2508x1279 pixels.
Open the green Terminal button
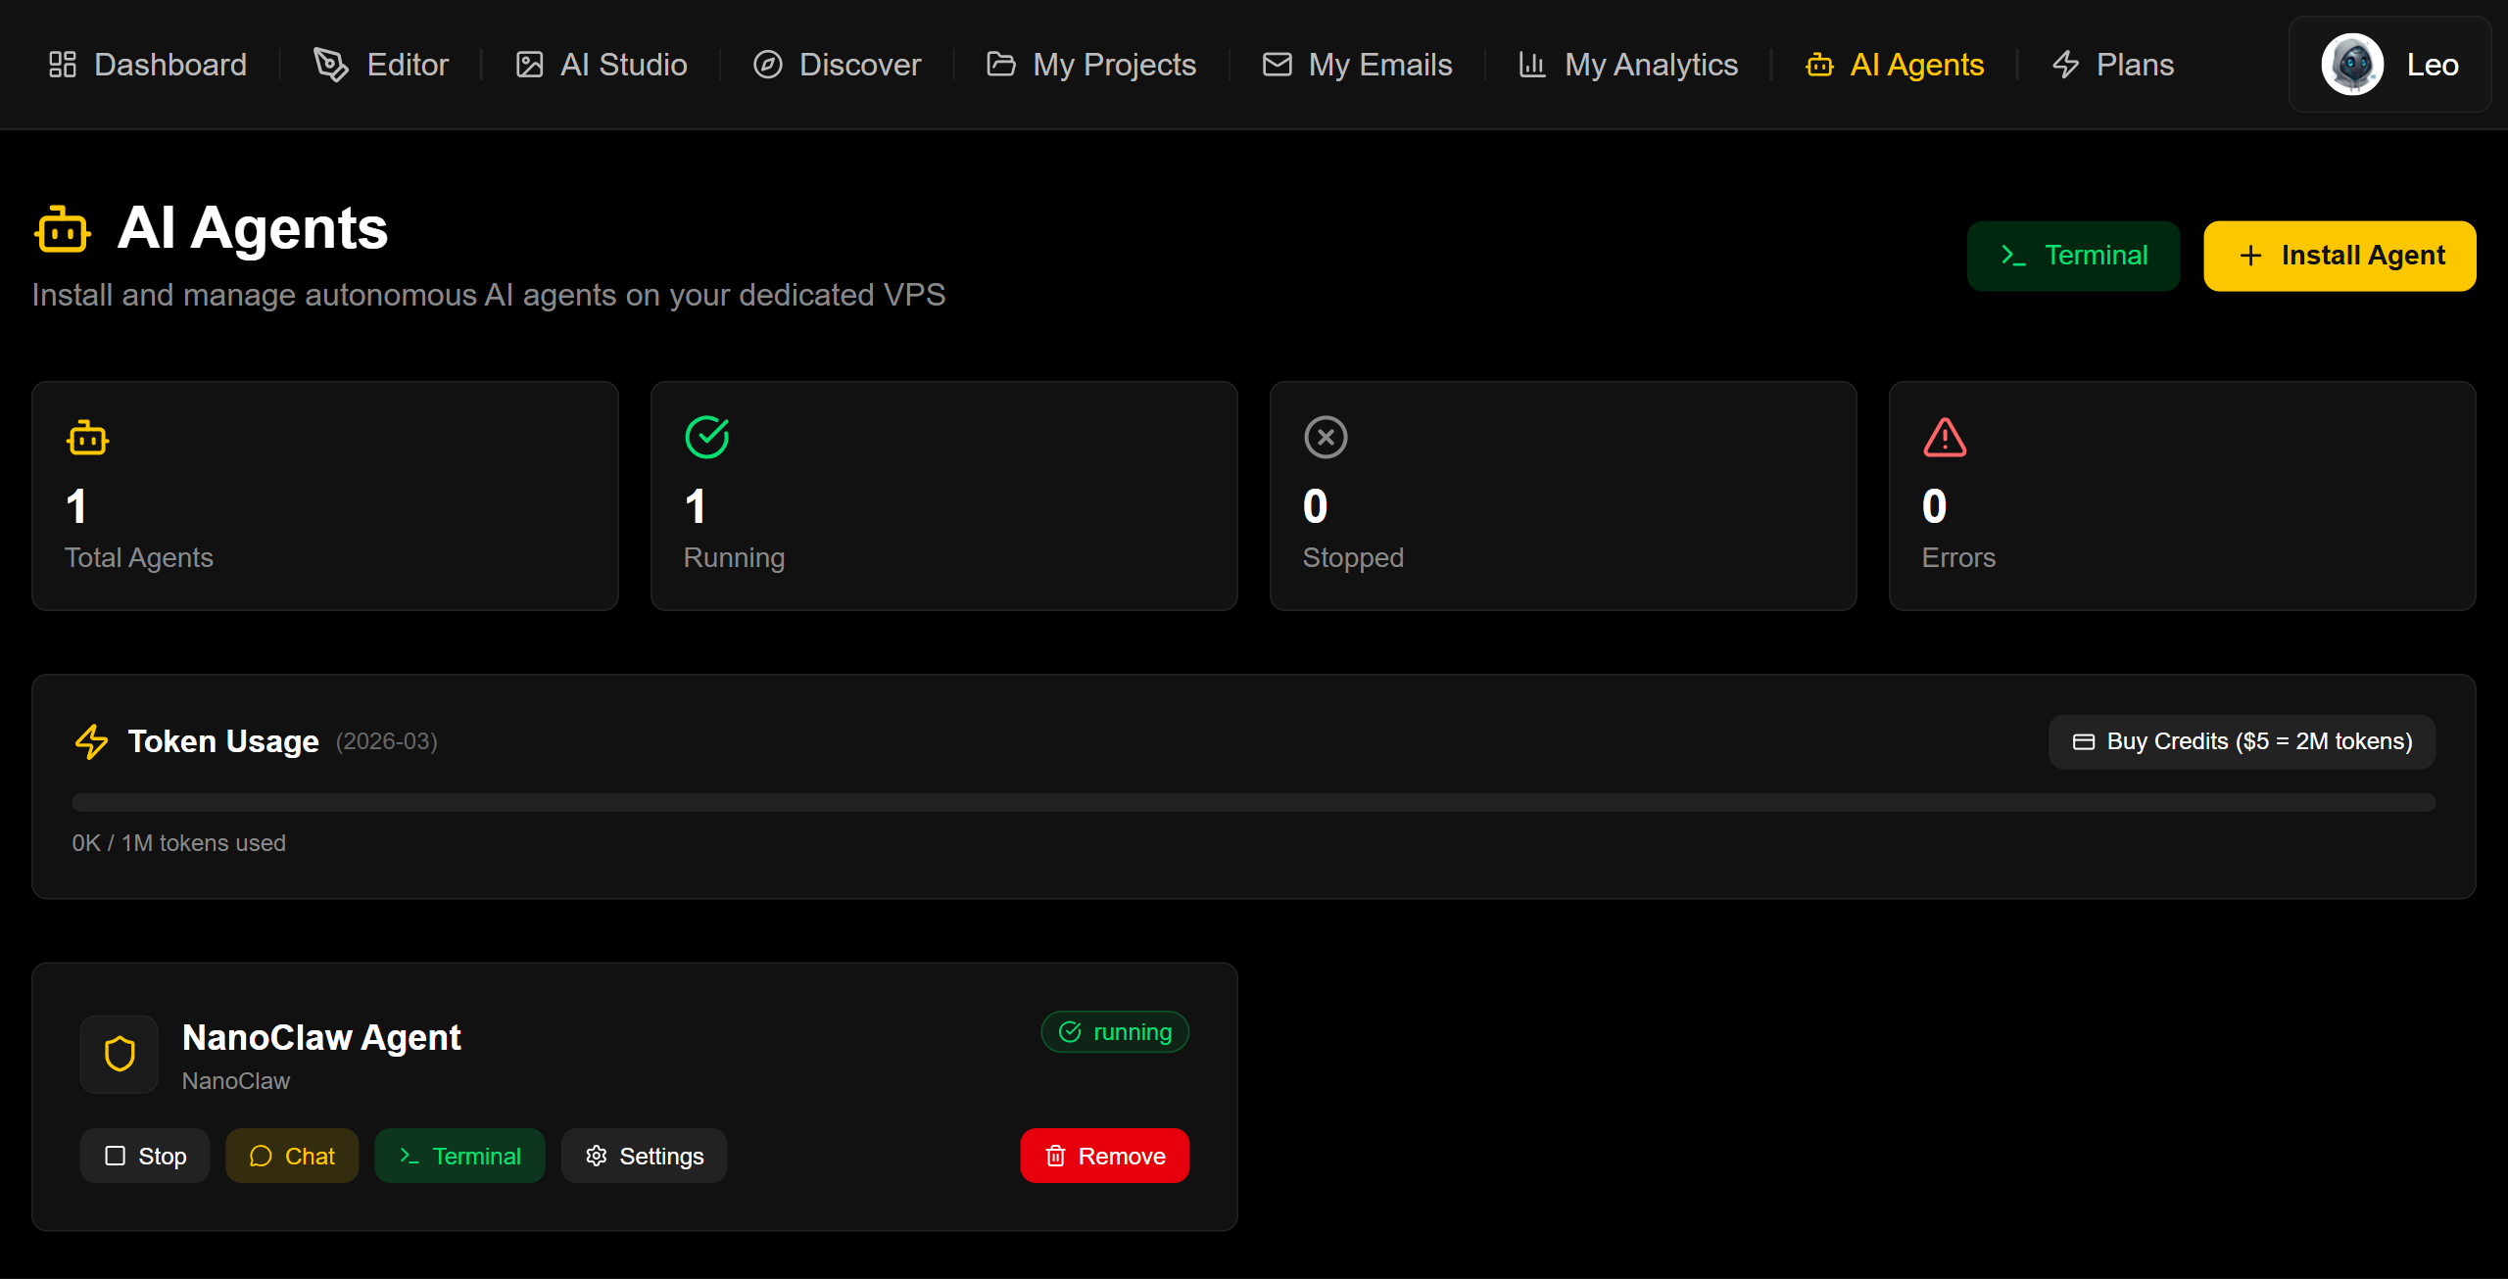click(2073, 255)
